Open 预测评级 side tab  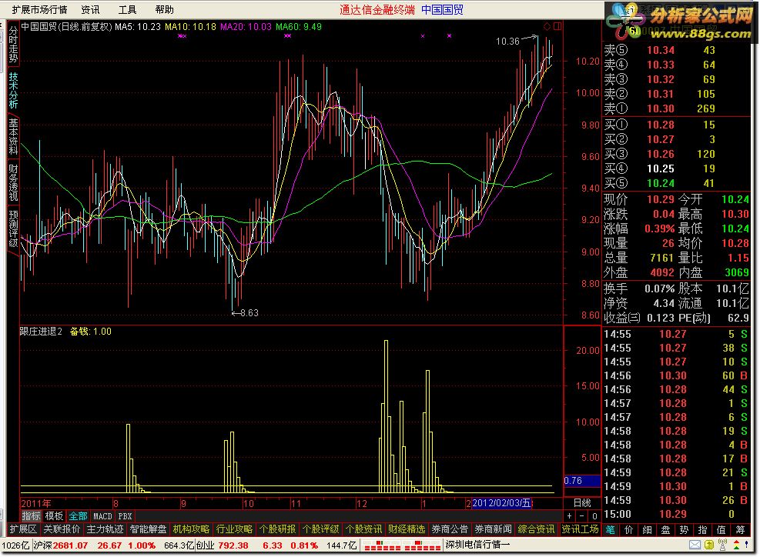[13, 228]
